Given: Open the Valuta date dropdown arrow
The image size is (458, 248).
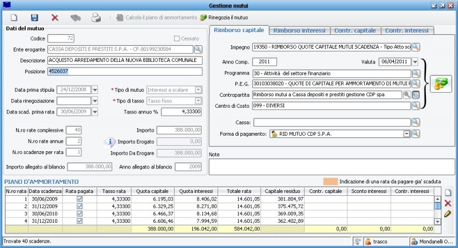Looking at the screenshot, I should click(x=415, y=61).
